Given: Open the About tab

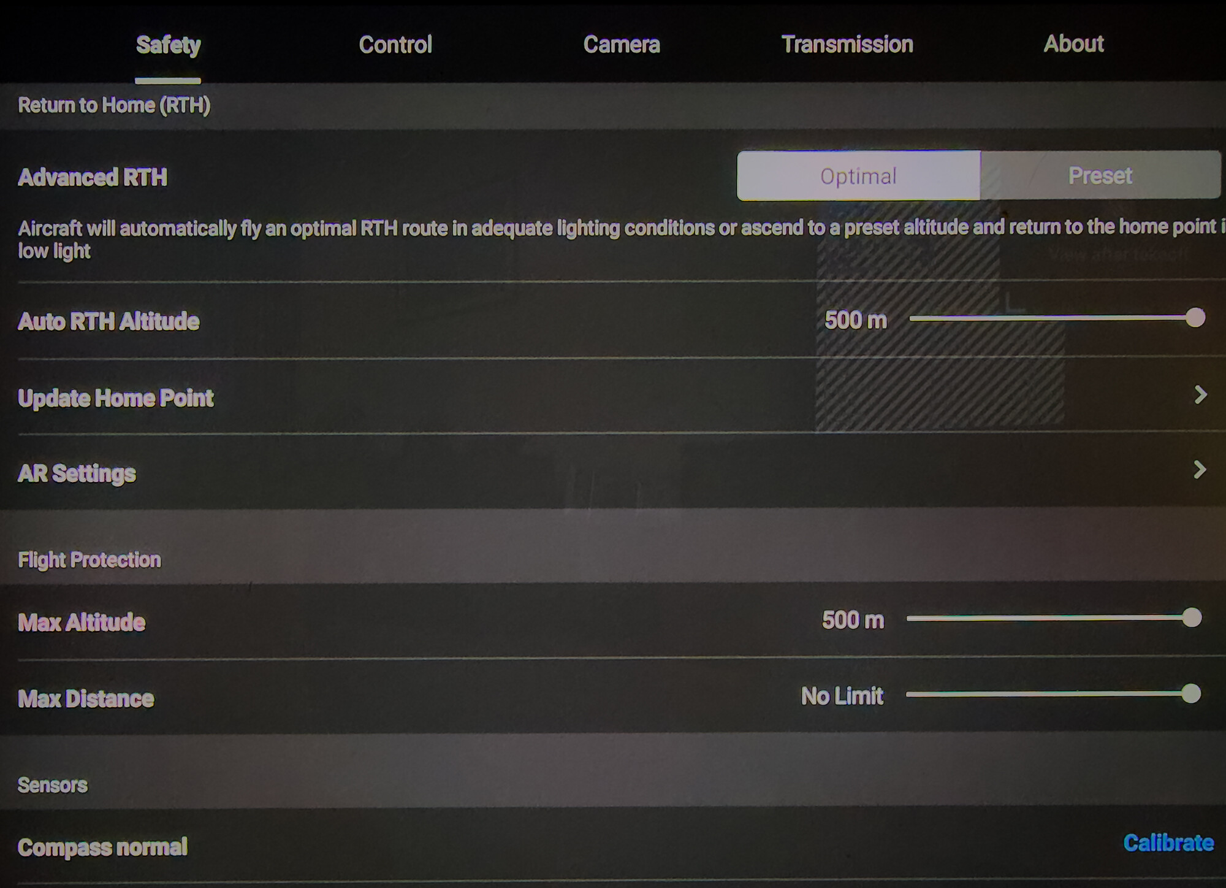Looking at the screenshot, I should point(1073,44).
